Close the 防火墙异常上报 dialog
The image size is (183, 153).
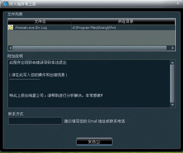(x=178, y=3)
